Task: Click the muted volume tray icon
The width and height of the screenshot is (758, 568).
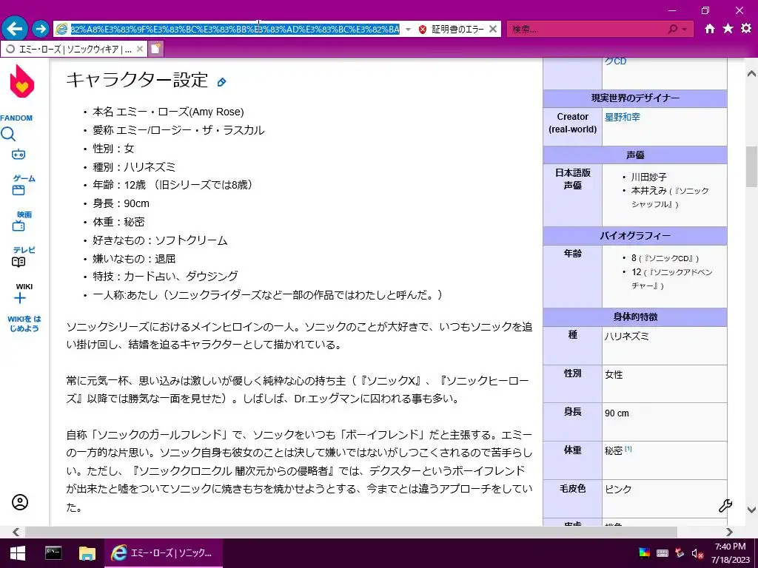Action: point(697,553)
